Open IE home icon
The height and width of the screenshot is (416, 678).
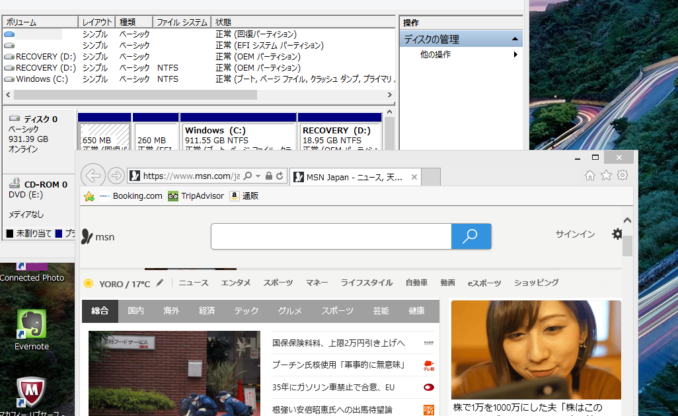(x=590, y=175)
